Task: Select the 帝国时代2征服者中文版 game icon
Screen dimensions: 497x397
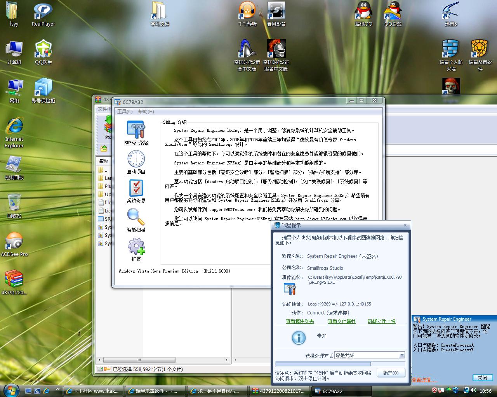Action: (276, 55)
